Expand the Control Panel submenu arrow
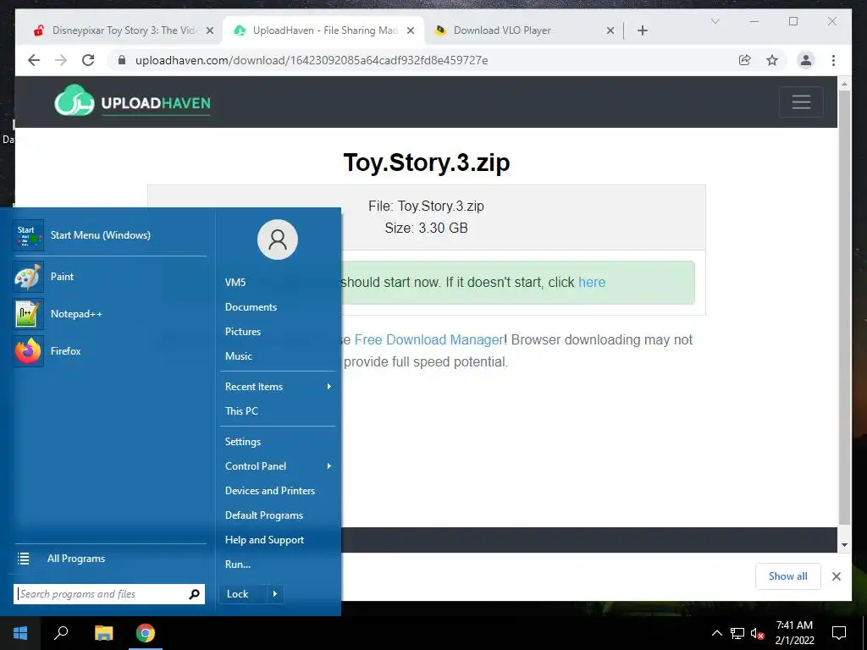 coord(329,466)
